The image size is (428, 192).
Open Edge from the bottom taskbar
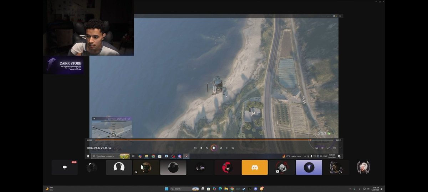click(220, 189)
